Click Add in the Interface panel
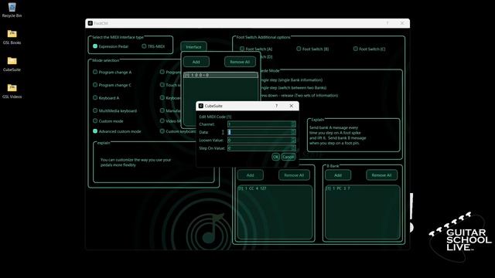 click(196, 62)
